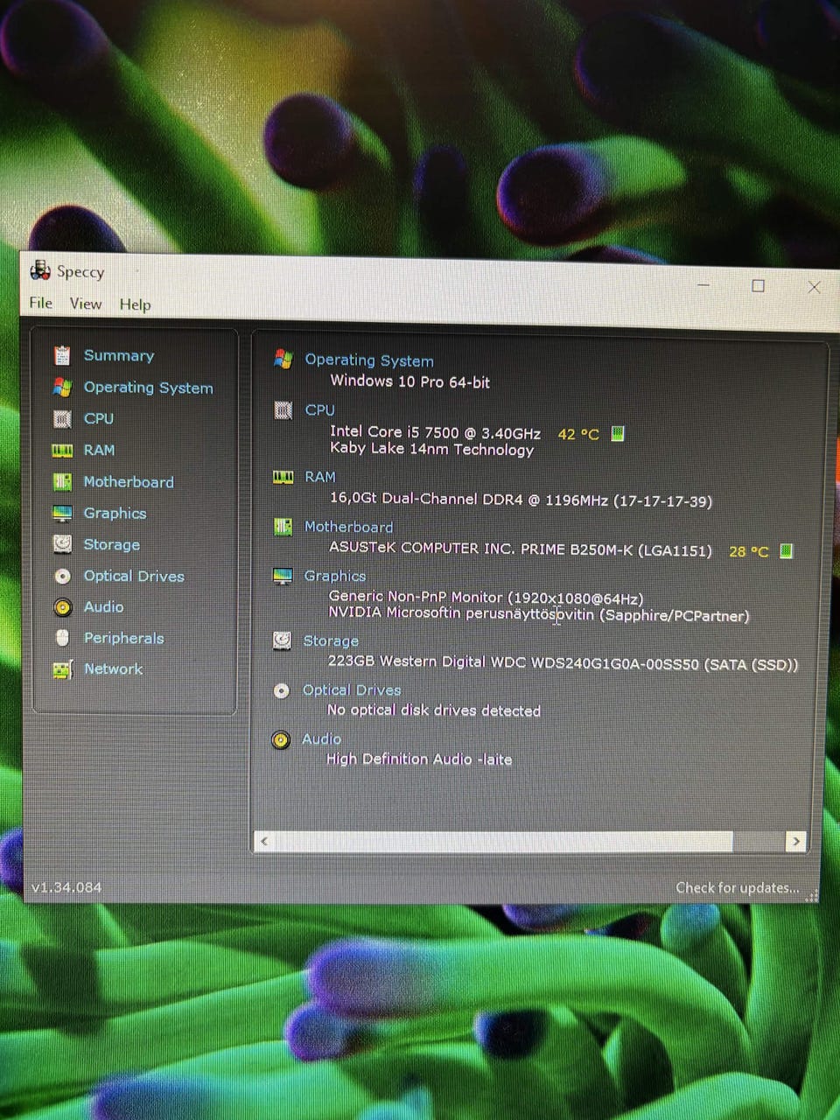Click Check for updates link
Viewport: 840px width, 1120px height.
[x=737, y=887]
